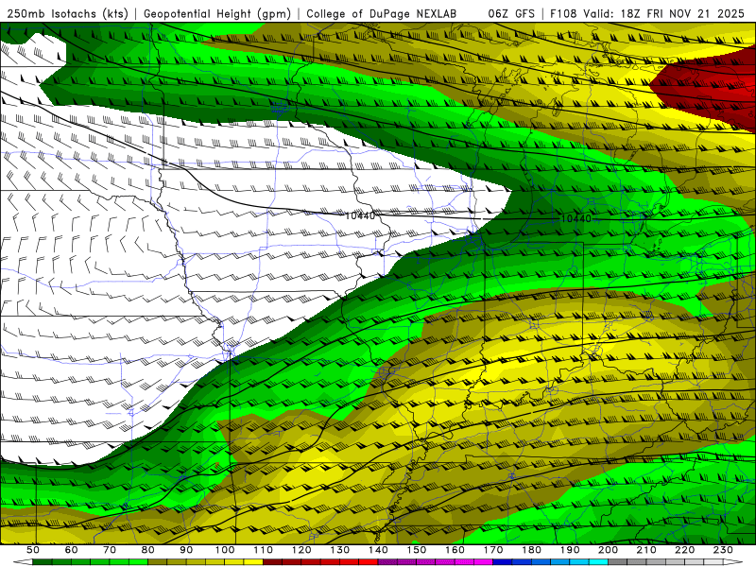Image resolution: width=756 pixels, height=567 pixels.
Task: Select the darkest red swatch starting at 110
Action: (272, 561)
